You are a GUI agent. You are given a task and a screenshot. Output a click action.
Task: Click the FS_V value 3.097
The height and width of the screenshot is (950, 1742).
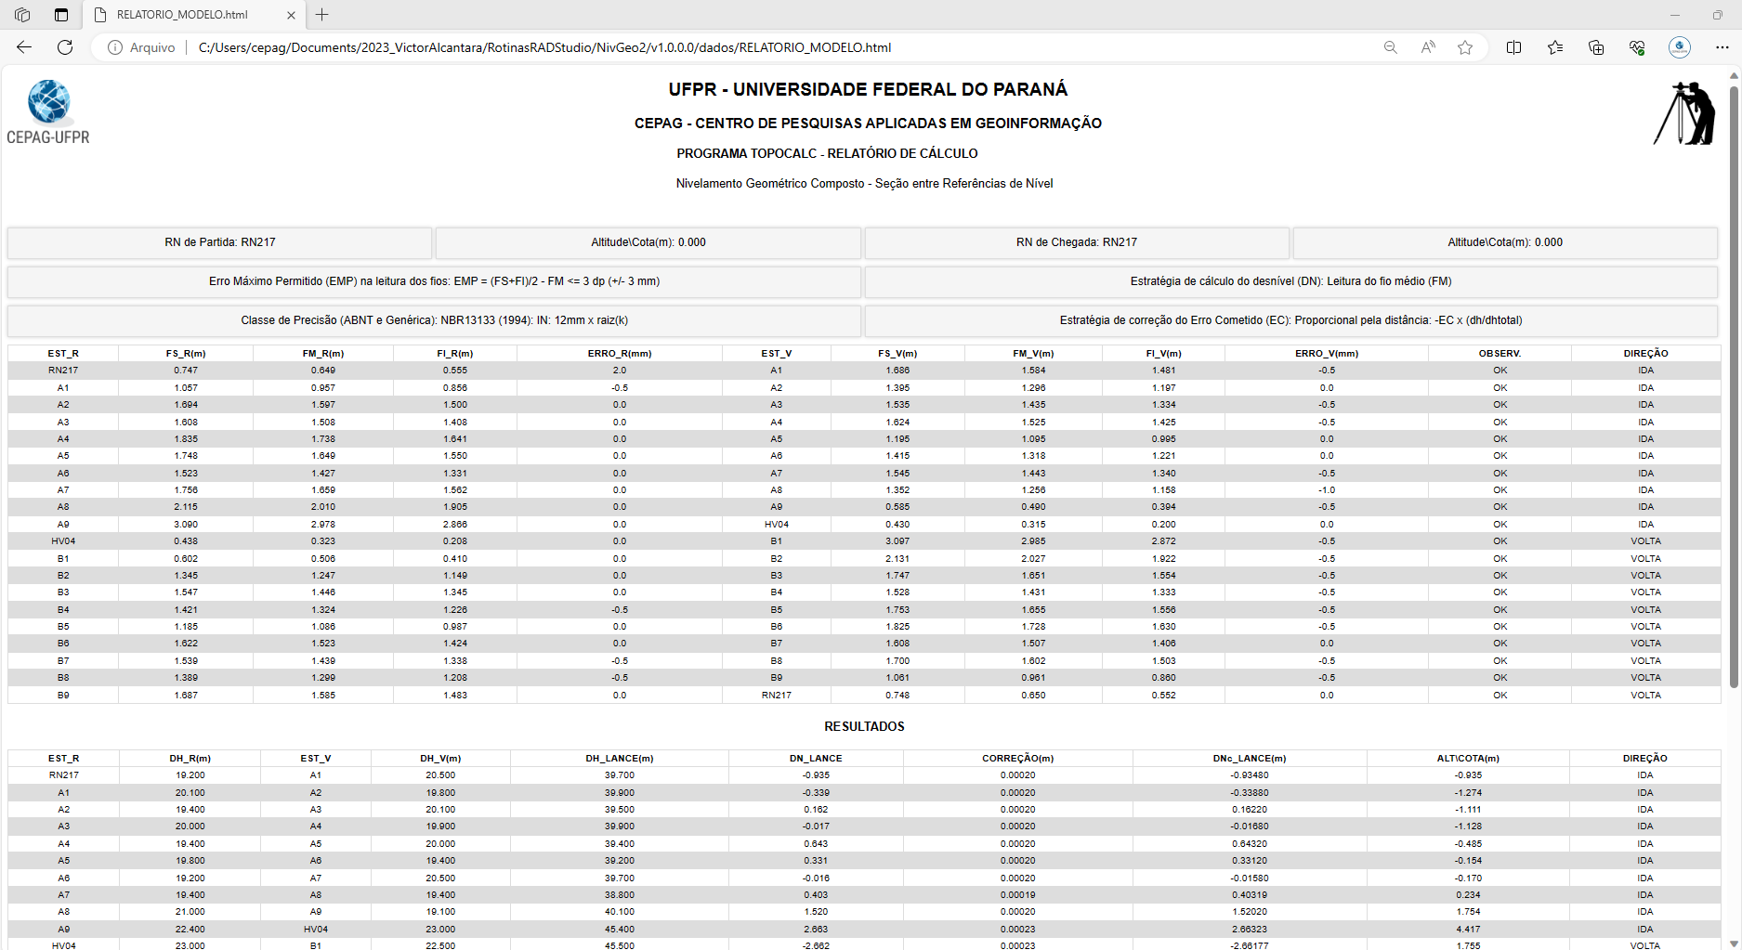[x=897, y=541]
